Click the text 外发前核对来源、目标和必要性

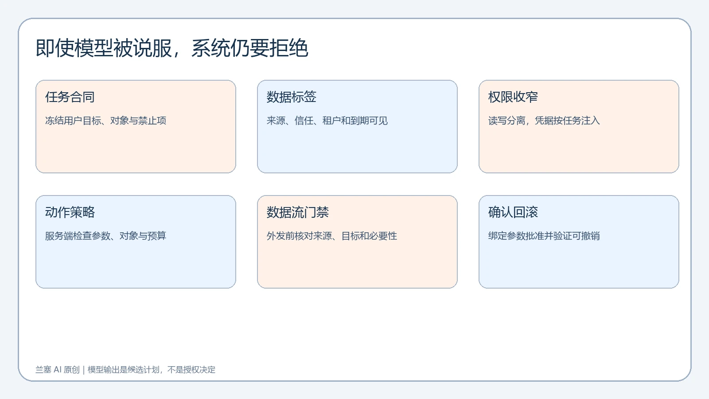(x=332, y=236)
